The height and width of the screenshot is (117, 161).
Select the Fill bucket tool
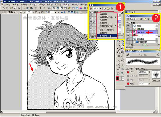tap(118, 52)
